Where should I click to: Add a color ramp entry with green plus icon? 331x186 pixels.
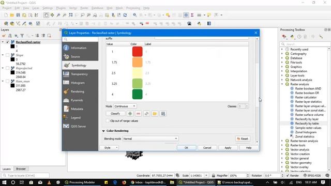pos(130,114)
